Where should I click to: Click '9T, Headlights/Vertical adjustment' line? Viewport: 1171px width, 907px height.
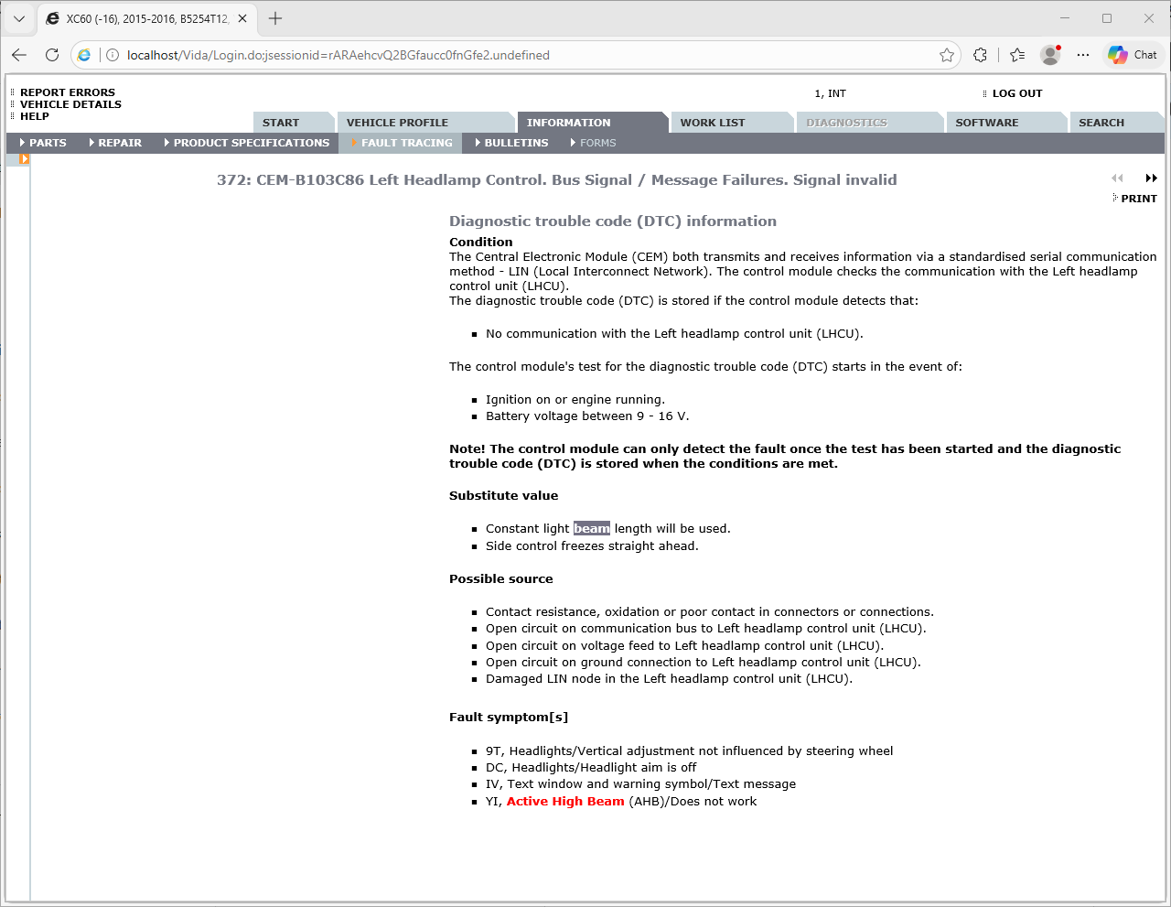[x=689, y=751]
